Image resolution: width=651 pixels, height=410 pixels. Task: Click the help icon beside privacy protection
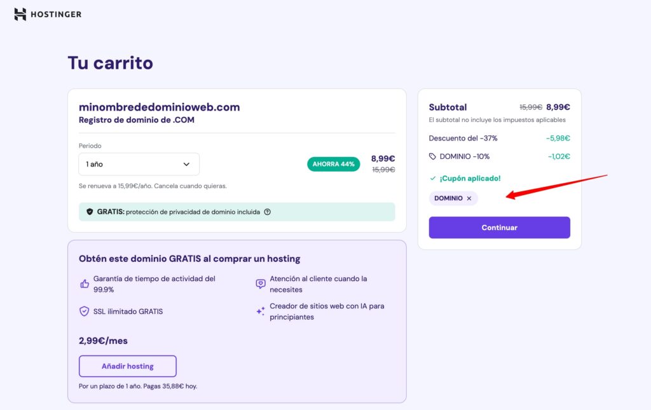[267, 212]
